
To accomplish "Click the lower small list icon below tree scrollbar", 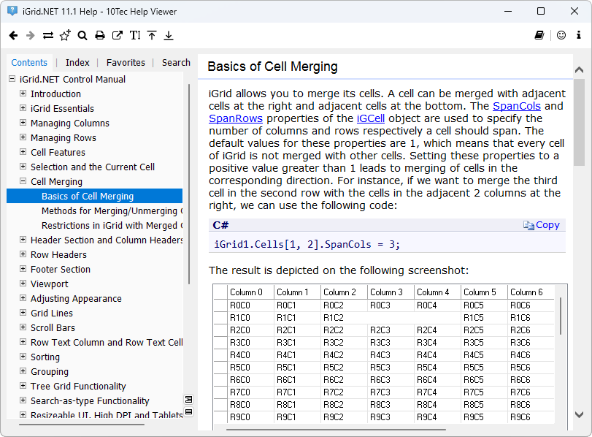I will click(x=188, y=411).
